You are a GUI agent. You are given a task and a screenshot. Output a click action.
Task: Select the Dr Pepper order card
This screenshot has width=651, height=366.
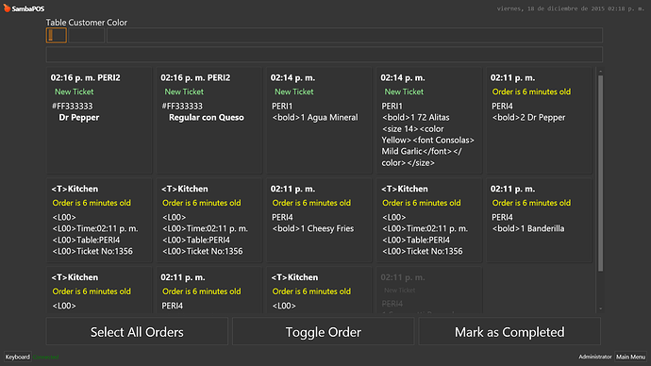(x=99, y=121)
